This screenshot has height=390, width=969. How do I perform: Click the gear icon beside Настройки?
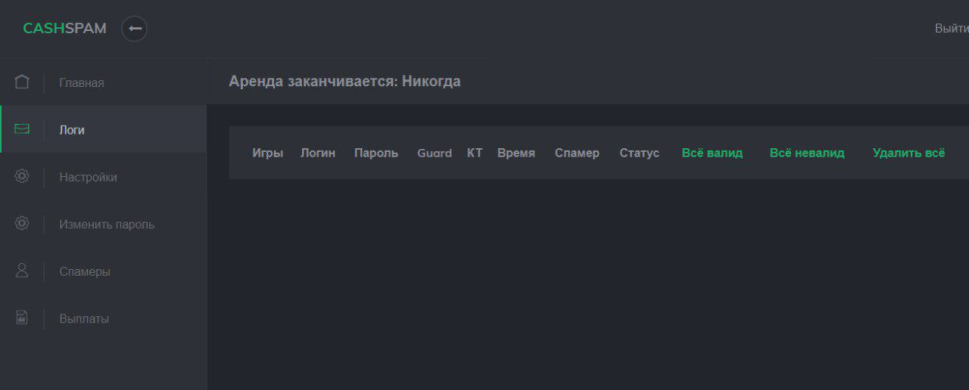tap(22, 176)
